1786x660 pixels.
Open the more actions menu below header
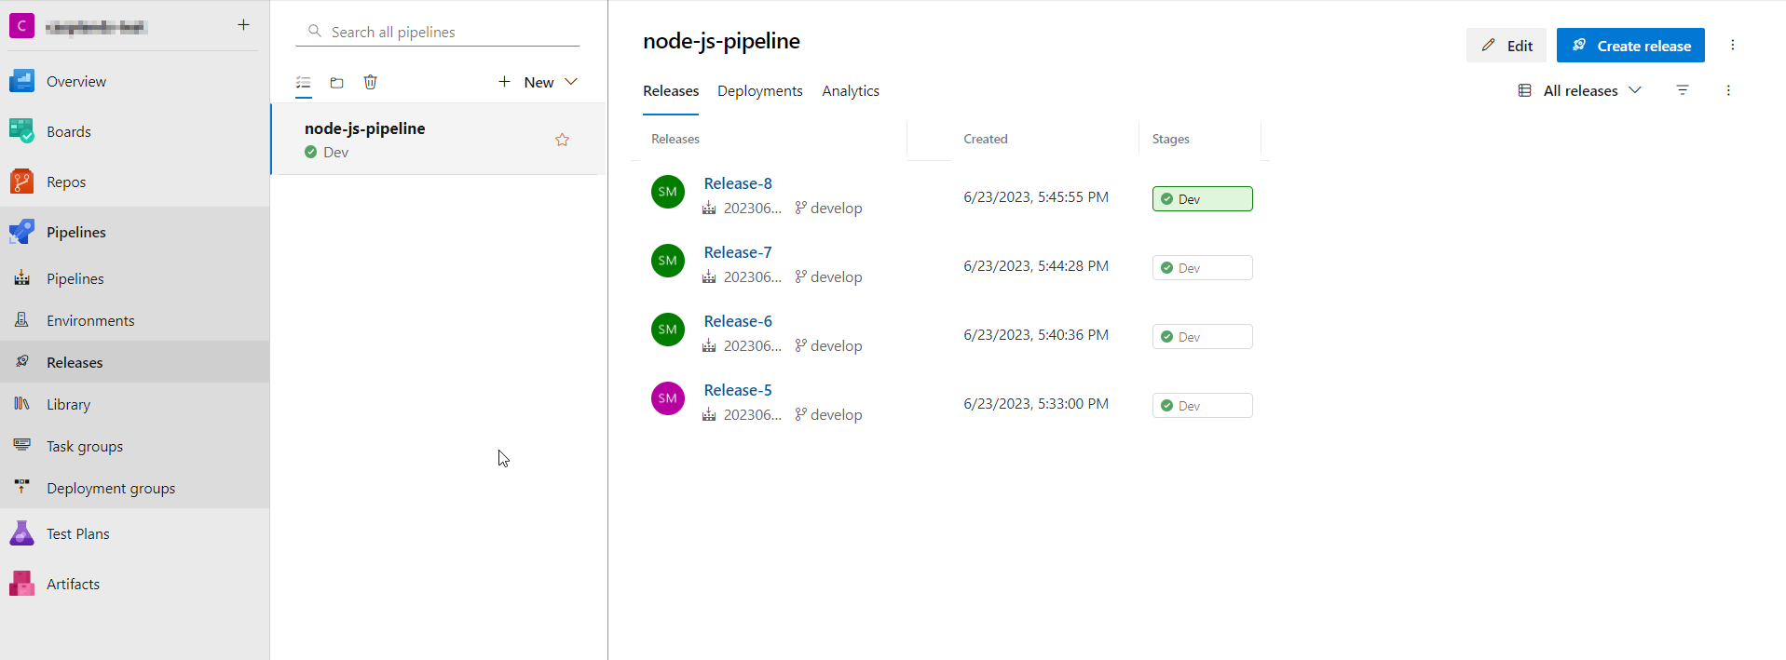1728,90
